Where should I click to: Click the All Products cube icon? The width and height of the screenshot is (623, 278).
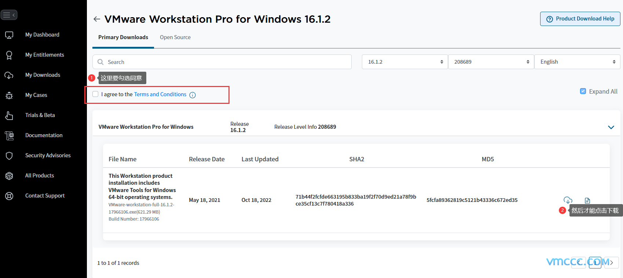9,176
